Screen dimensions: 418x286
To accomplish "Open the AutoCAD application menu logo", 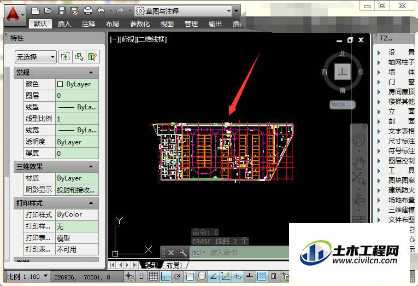I will pyautogui.click(x=15, y=15).
